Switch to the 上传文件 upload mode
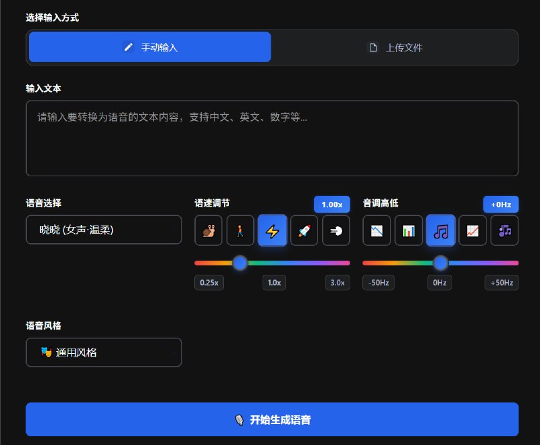The image size is (540, 445). tap(395, 47)
